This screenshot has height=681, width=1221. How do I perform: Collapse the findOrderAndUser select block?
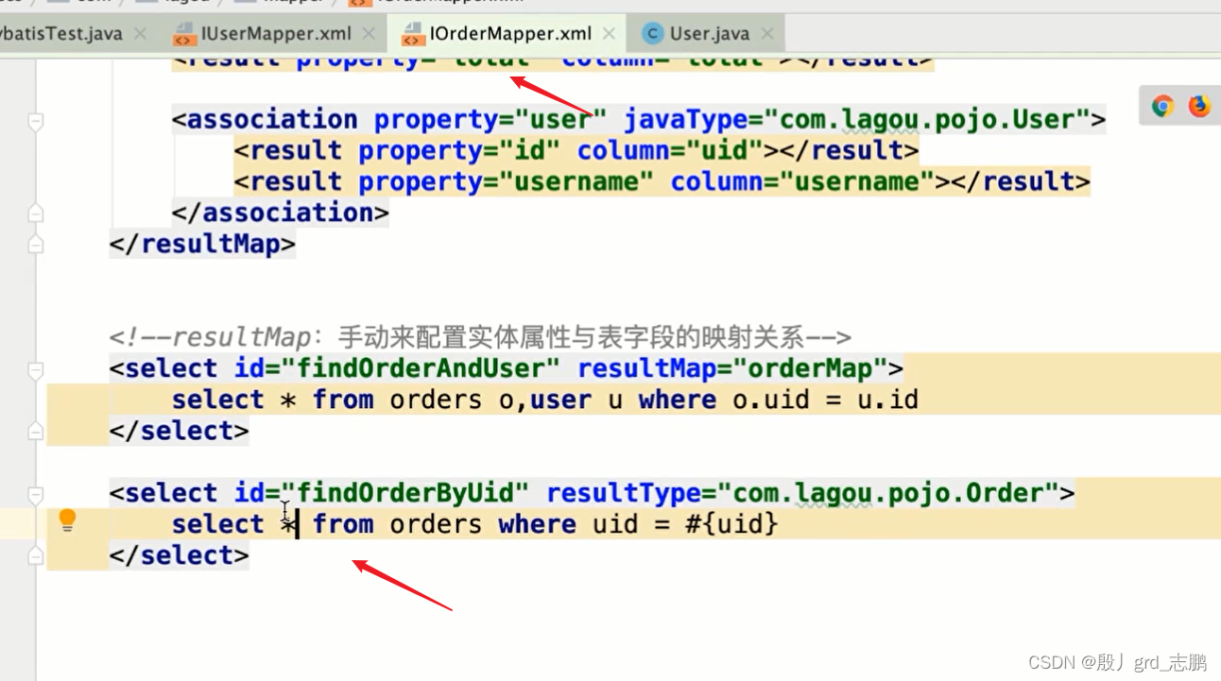pos(36,369)
